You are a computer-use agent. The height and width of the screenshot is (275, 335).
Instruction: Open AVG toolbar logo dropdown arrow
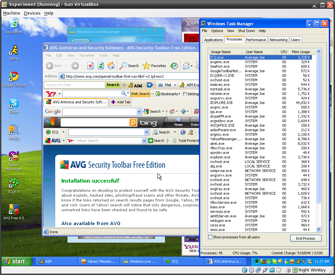[63, 141]
